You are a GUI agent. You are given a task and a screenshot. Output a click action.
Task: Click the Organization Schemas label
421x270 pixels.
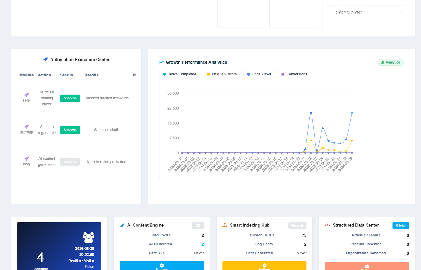pos(366,253)
